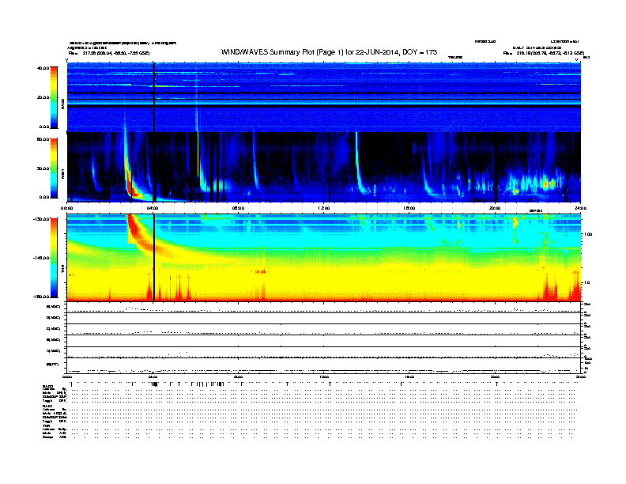This screenshot has width=626, height=484.
Task: Click the RAD2 vertical axis label
Action: point(62,104)
